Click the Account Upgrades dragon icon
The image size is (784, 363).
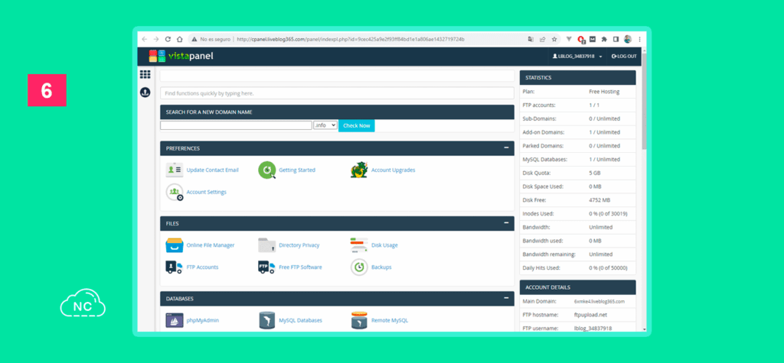click(x=359, y=170)
